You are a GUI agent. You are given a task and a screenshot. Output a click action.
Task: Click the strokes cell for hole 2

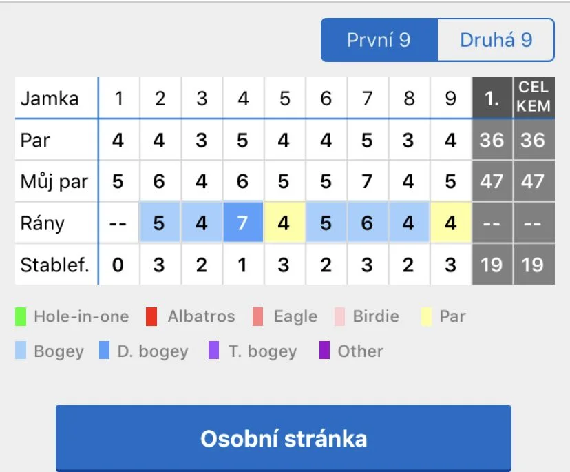click(x=160, y=223)
